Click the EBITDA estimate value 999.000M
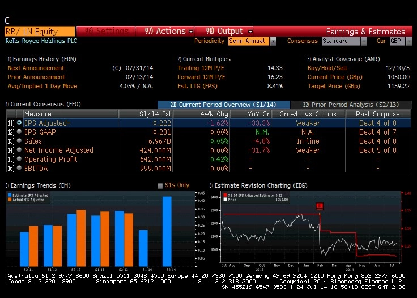This screenshot has height=298, width=417. 155,168
